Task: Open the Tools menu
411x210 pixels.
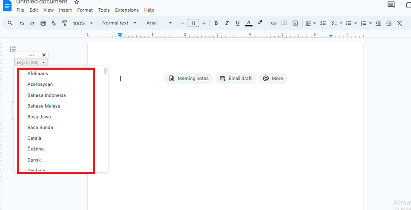Action: 104,10
